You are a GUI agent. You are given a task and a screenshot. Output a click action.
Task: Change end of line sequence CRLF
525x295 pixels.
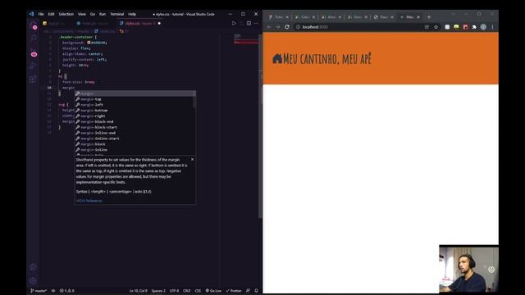click(x=187, y=291)
